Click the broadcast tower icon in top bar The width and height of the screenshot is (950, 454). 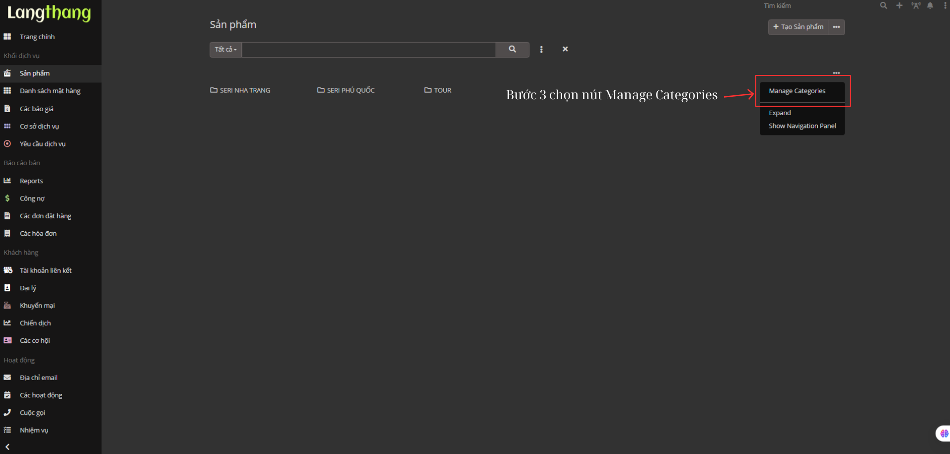click(915, 5)
